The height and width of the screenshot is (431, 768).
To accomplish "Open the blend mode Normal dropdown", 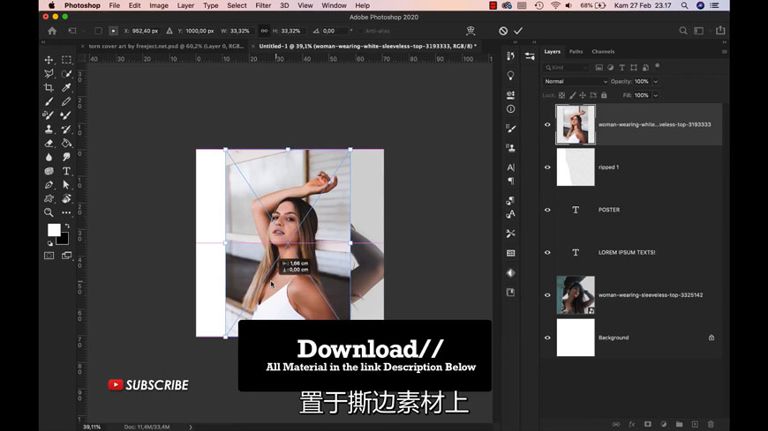I will (576, 82).
